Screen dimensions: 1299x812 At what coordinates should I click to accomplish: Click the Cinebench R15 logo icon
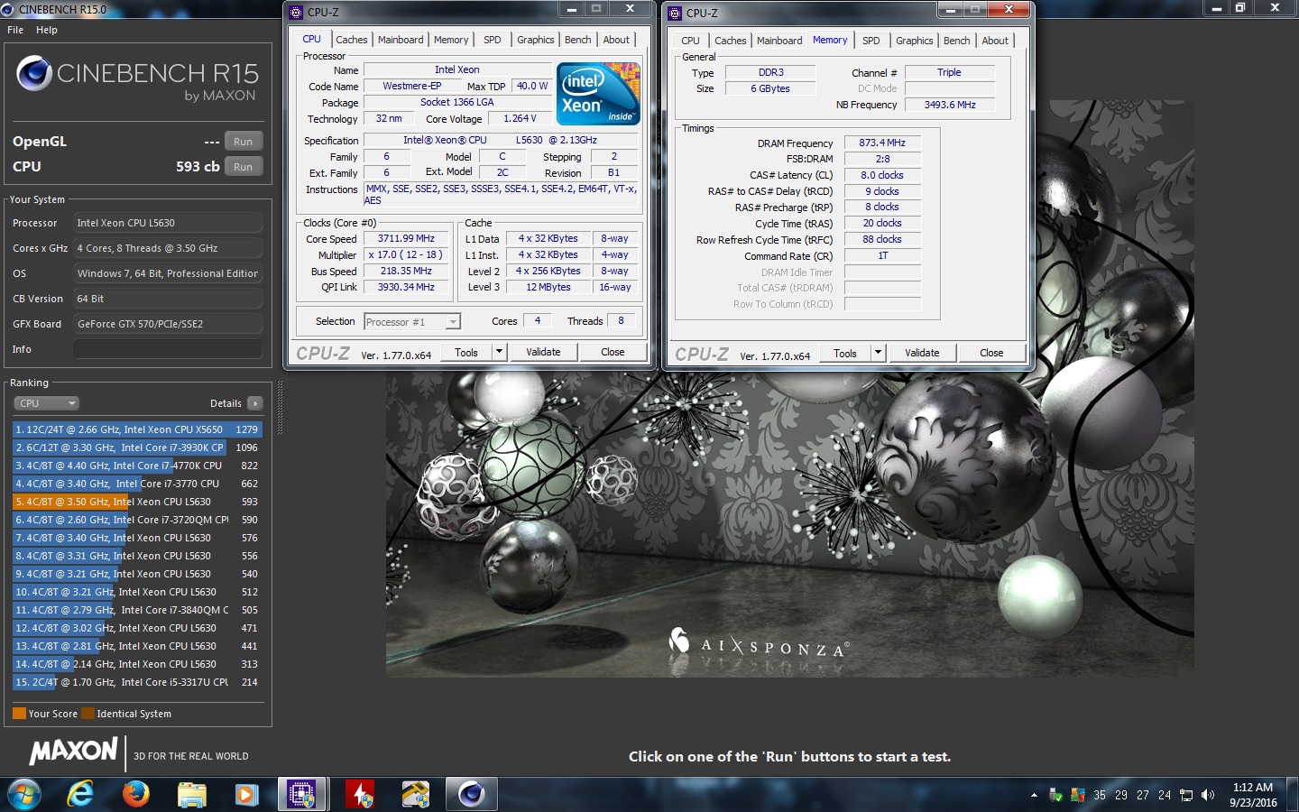coord(34,74)
